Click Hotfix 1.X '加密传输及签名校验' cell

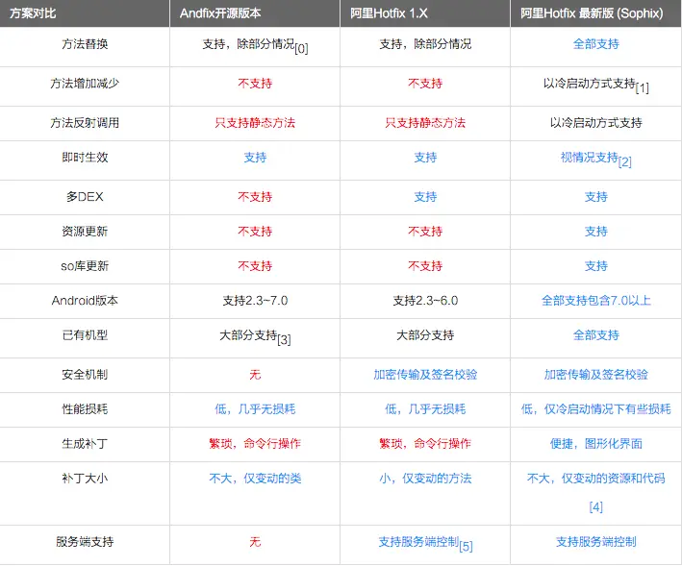[x=425, y=375]
